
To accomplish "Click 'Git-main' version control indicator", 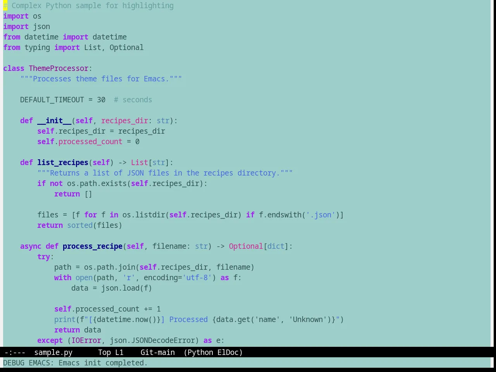I will pyautogui.click(x=158, y=352).
